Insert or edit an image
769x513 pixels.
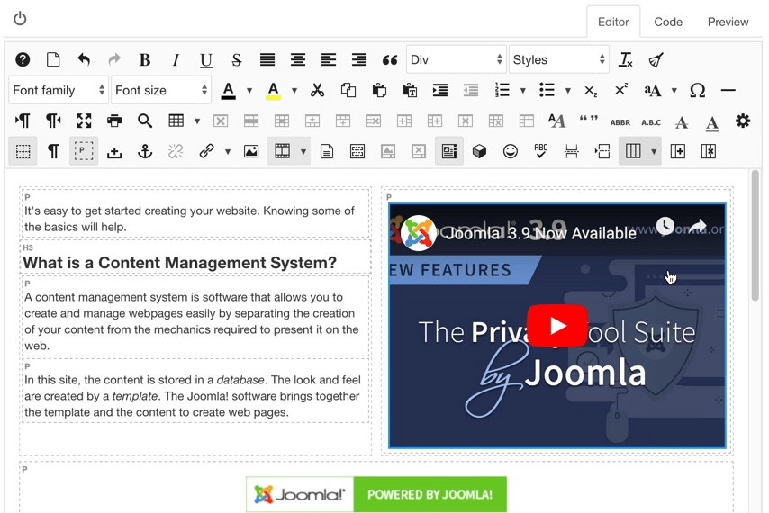click(x=251, y=151)
